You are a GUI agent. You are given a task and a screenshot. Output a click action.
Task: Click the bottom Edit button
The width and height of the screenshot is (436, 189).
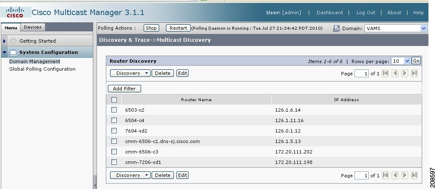(x=182, y=175)
